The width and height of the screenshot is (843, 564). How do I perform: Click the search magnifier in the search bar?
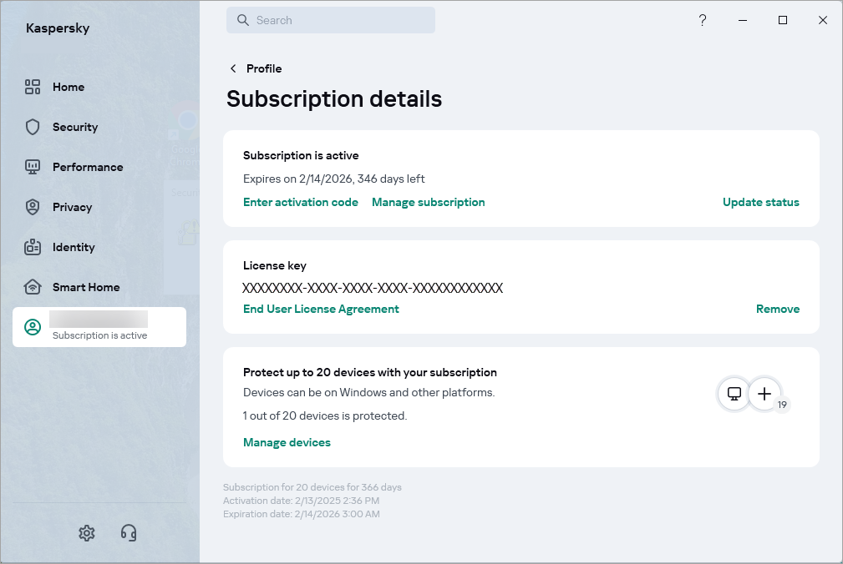(242, 19)
